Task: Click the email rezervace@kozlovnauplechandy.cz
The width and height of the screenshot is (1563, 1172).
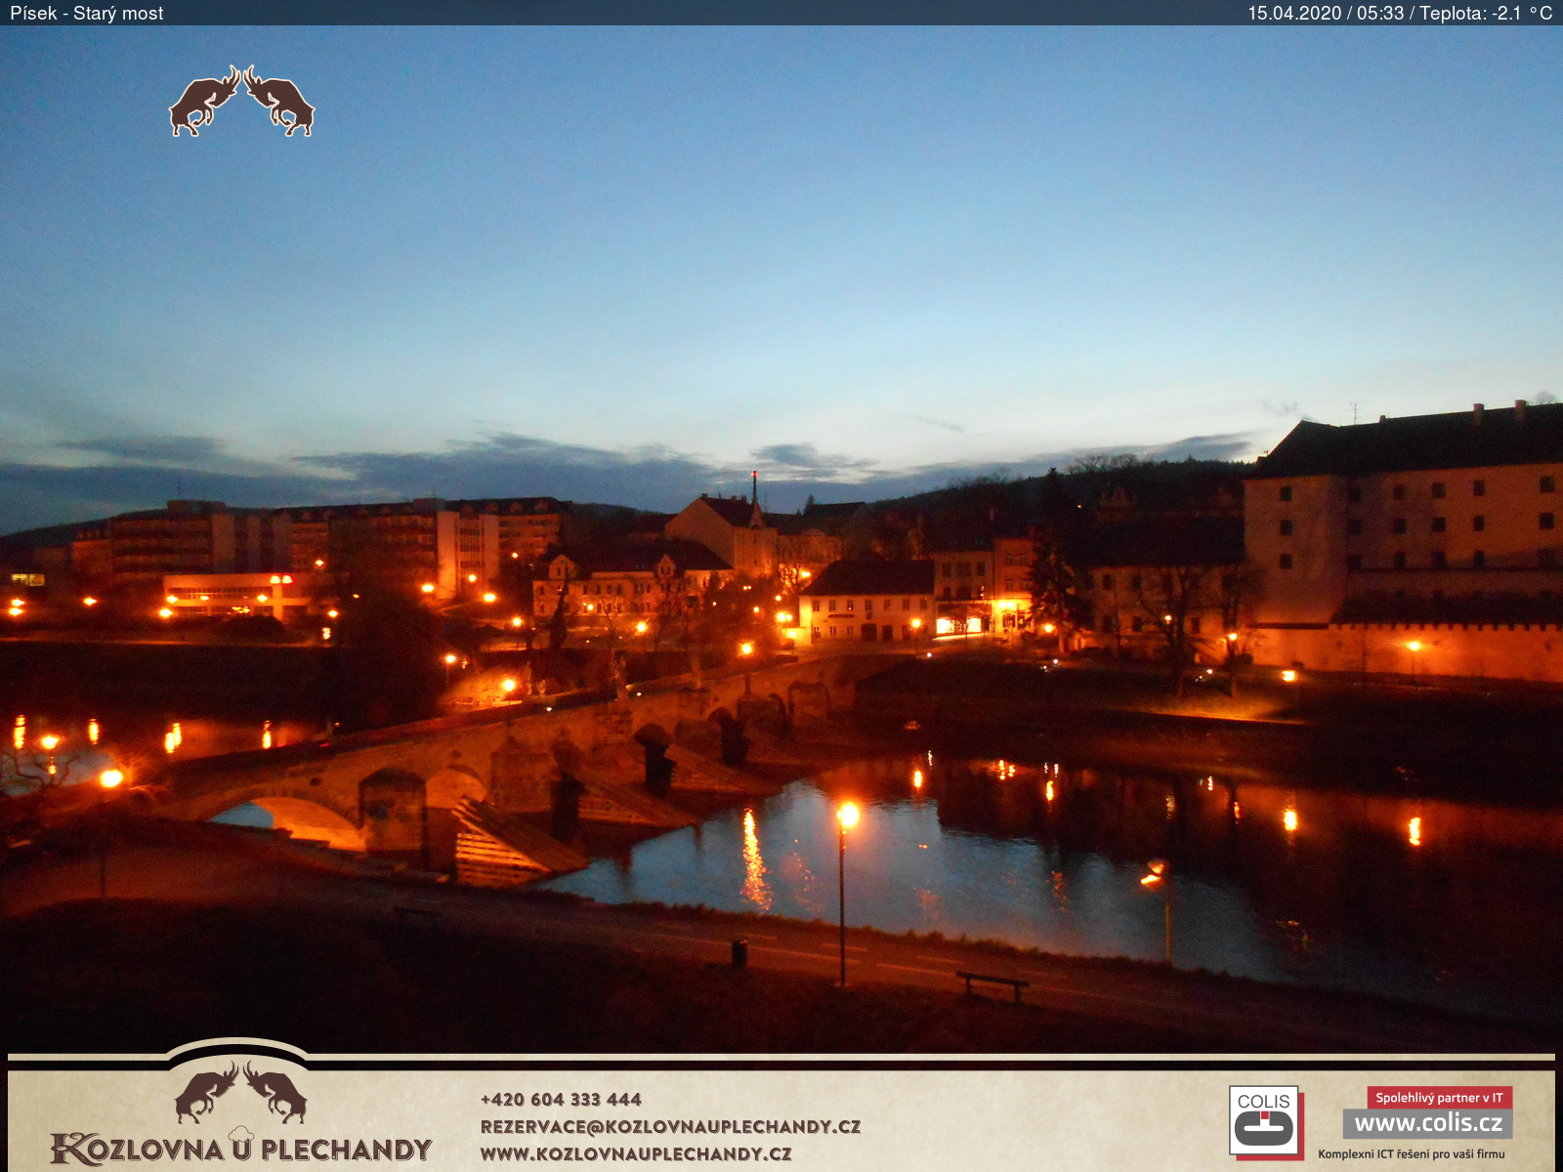Action: tap(670, 1126)
